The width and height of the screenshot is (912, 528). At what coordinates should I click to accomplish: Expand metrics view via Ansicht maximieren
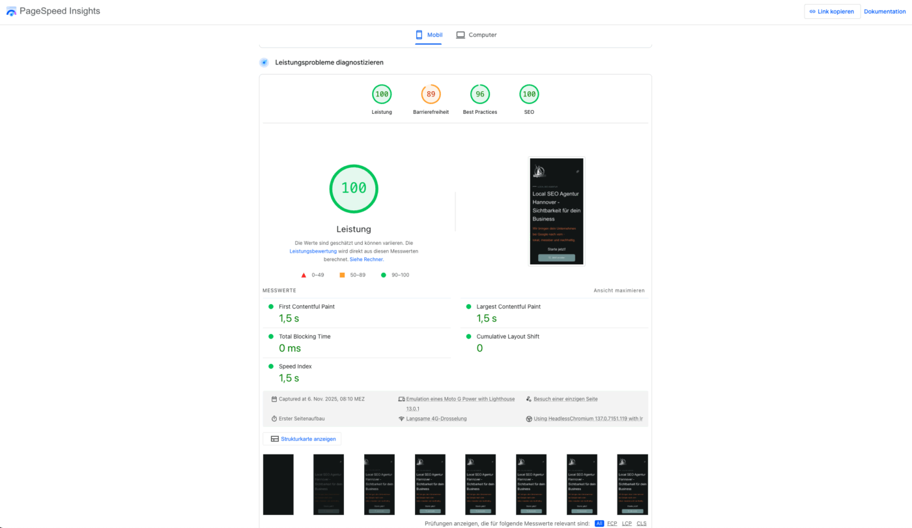coord(619,290)
